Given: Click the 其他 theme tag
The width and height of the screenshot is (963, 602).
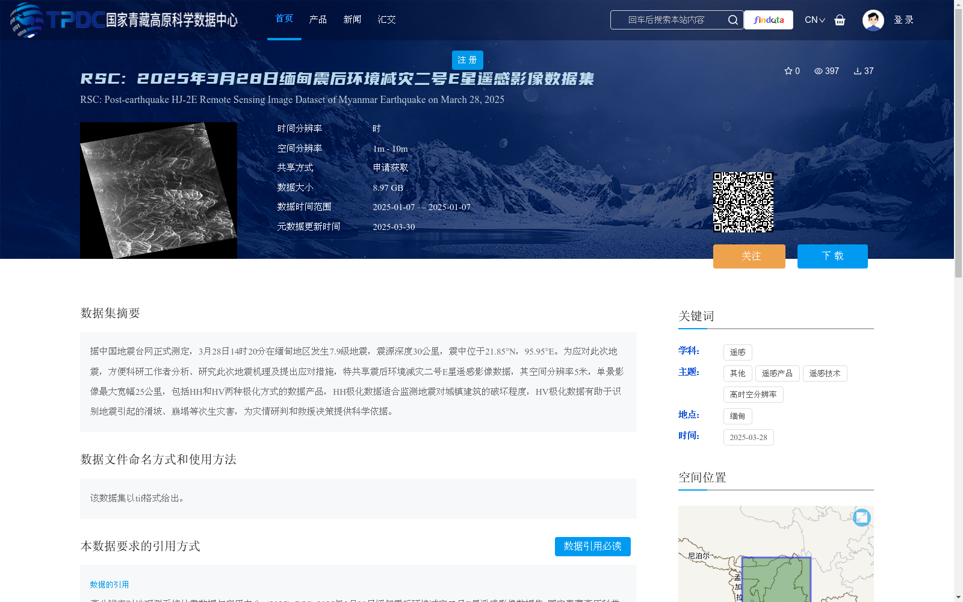Looking at the screenshot, I should [738, 373].
